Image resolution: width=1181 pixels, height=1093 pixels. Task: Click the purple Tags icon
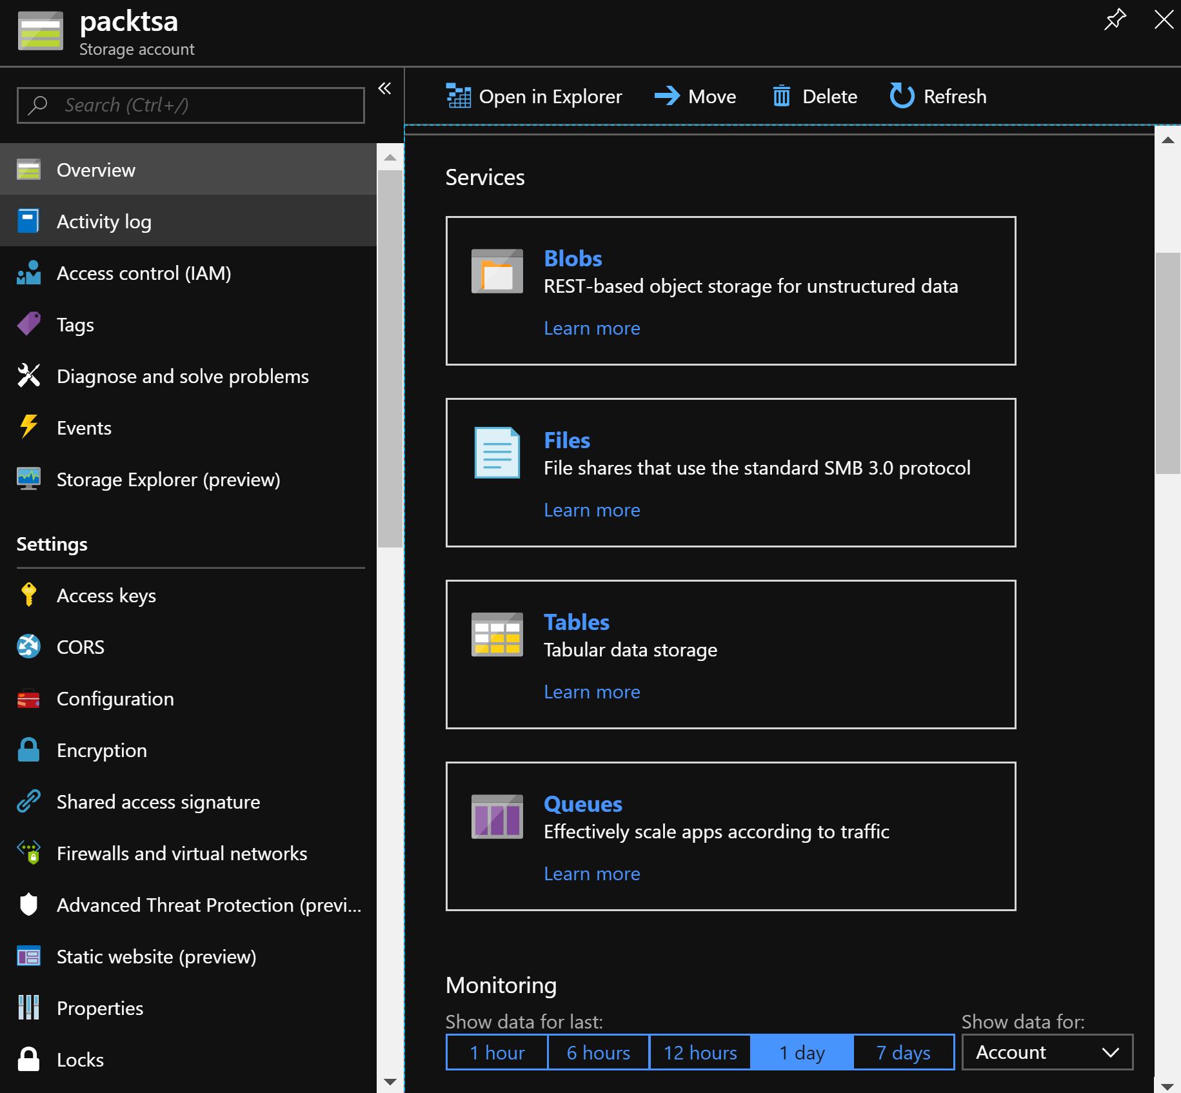[28, 324]
